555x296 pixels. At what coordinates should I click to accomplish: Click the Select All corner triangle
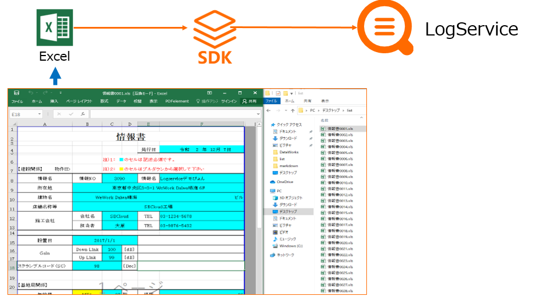tap(14, 124)
